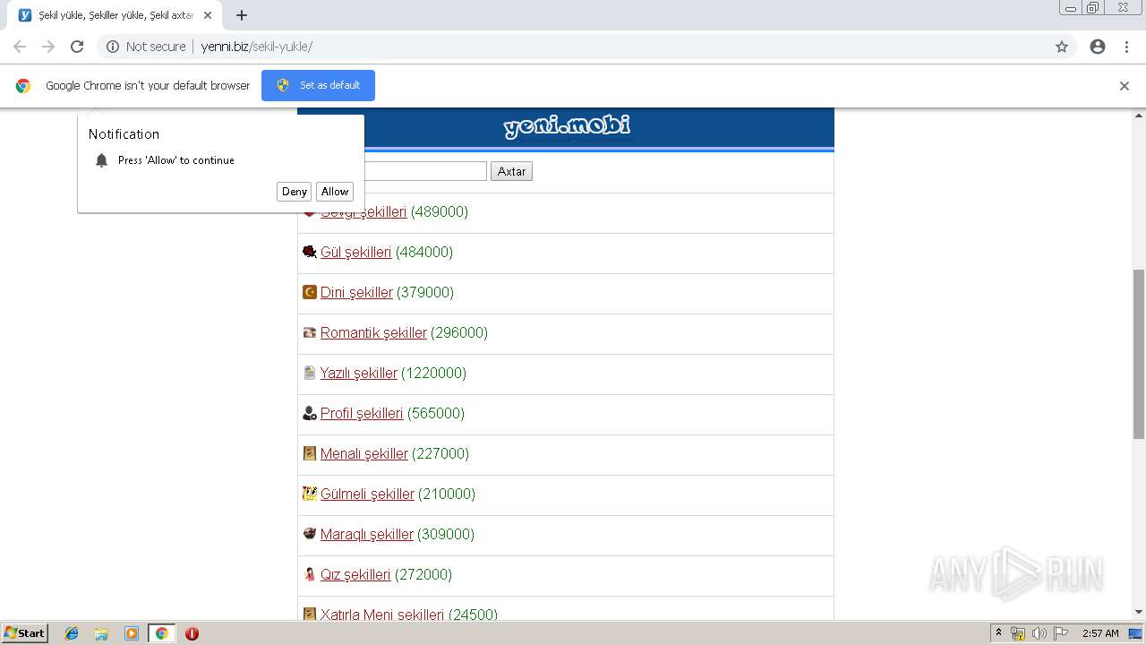1146x645 pixels.
Task: Open the Yazılı şekiller link
Action: [359, 373]
